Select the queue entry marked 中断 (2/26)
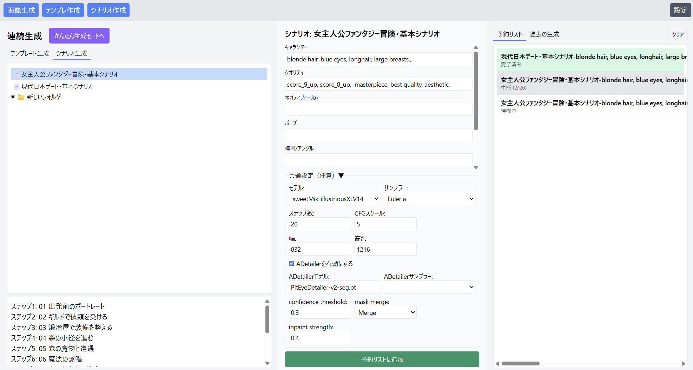 (x=590, y=83)
